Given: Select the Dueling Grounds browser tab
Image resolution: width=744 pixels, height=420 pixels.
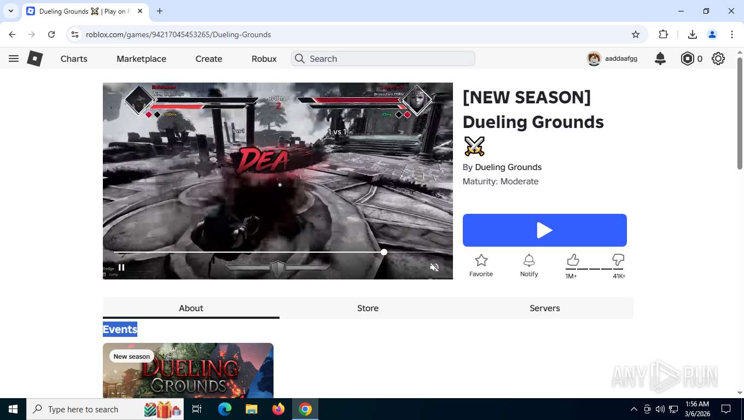Looking at the screenshot, I should click(85, 11).
